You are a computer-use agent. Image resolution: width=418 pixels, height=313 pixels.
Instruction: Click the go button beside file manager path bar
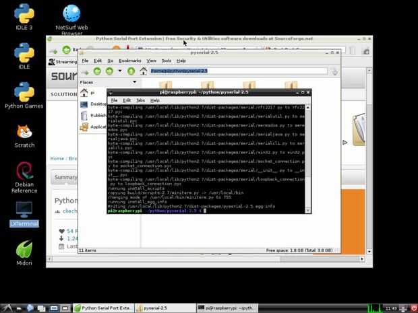[334, 71]
